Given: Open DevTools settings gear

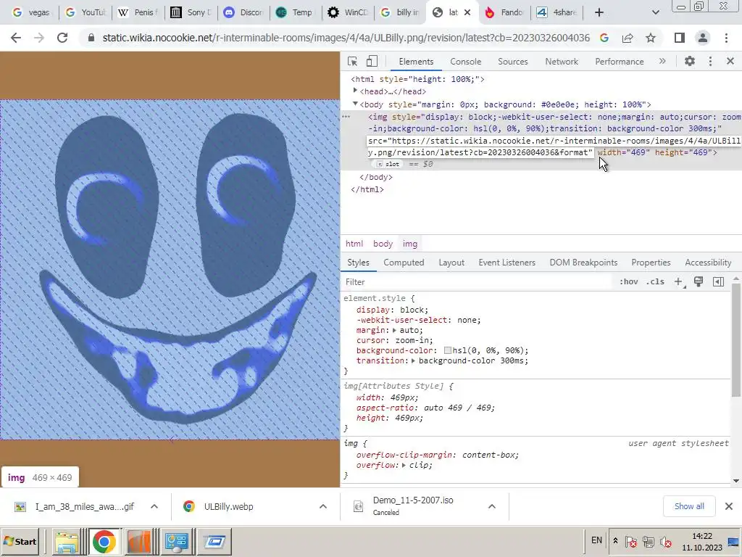Looking at the screenshot, I should (690, 61).
